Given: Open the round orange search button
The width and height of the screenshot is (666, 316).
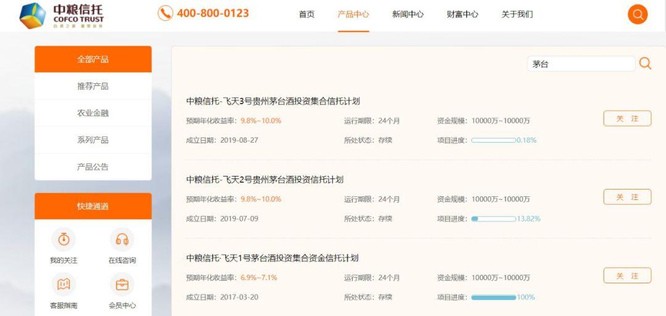Looking at the screenshot, I should click(x=638, y=14).
